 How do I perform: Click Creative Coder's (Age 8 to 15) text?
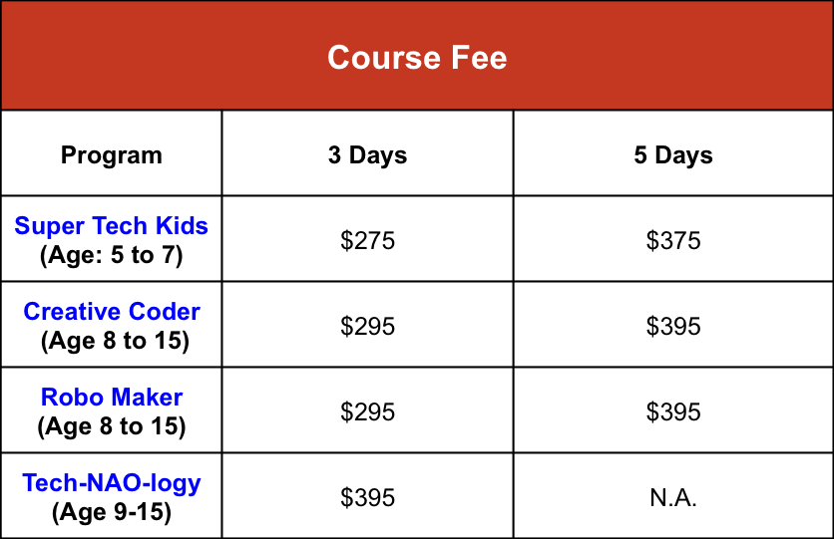click(x=115, y=341)
